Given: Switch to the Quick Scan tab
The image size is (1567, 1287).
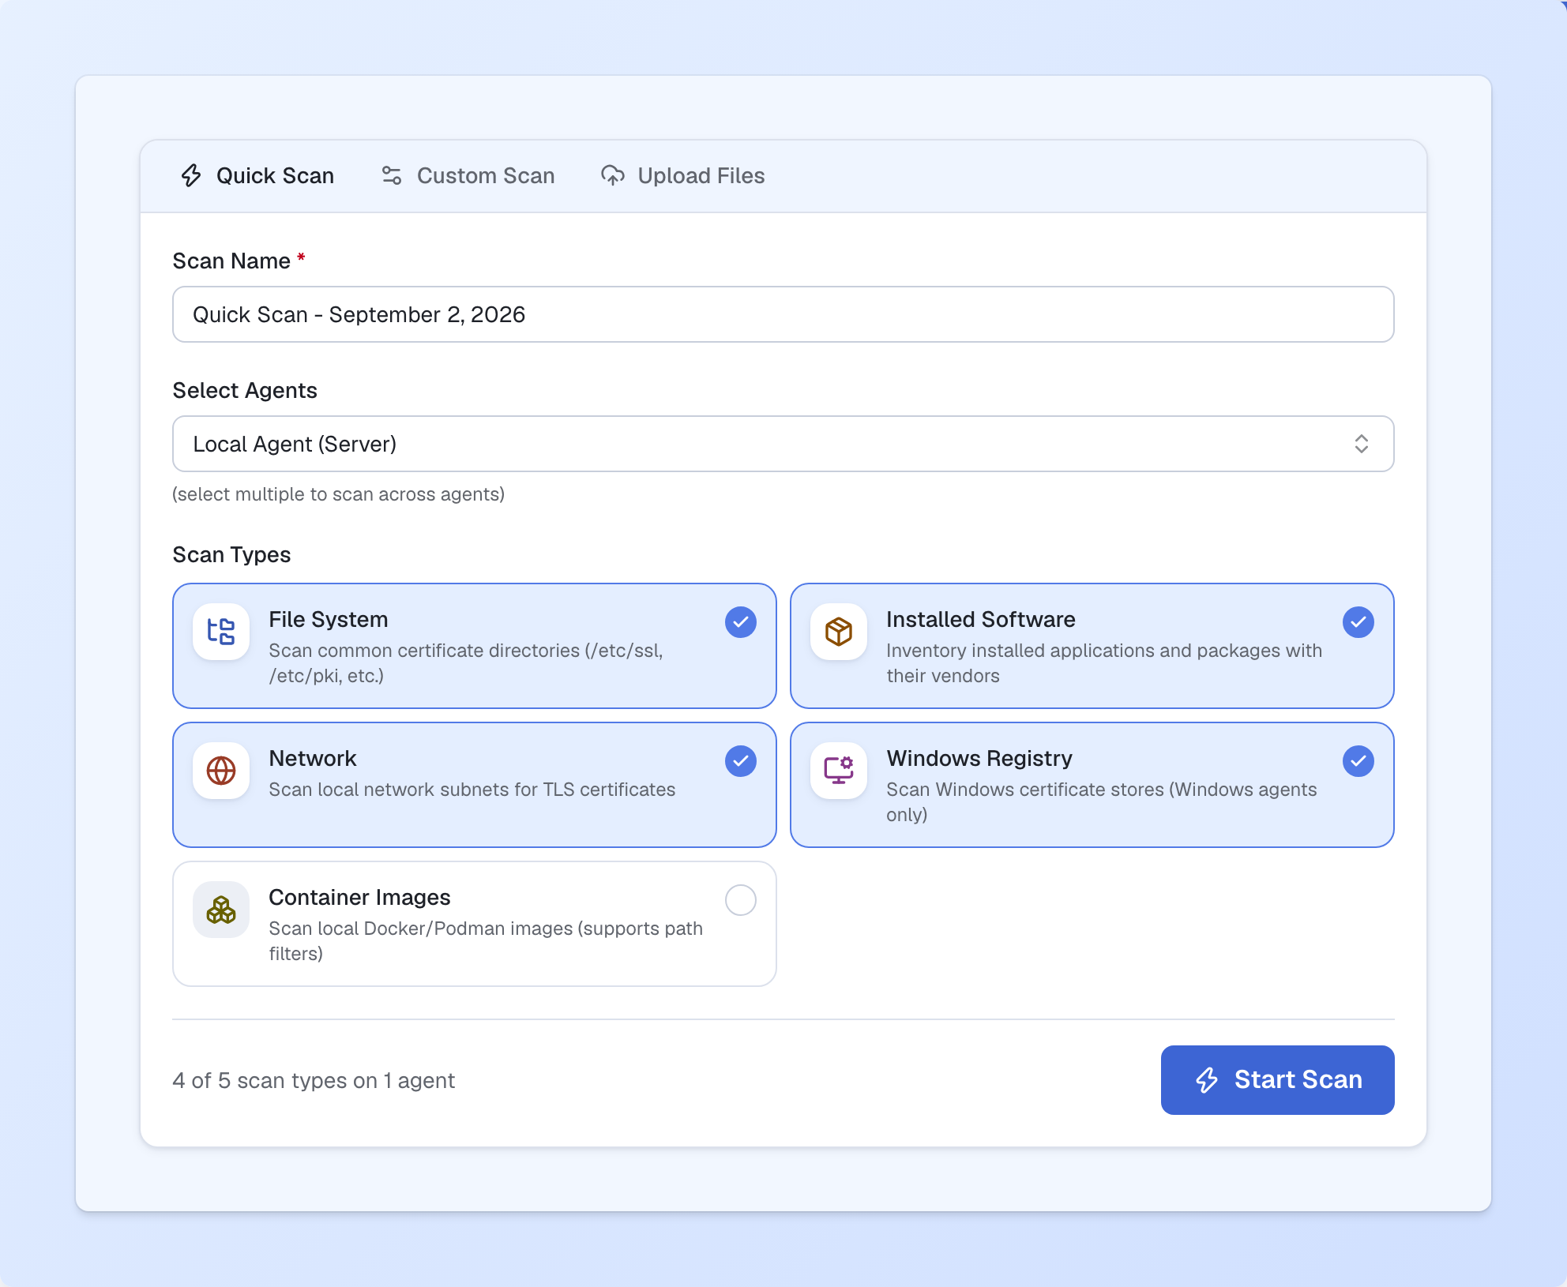Looking at the screenshot, I should coord(257,175).
